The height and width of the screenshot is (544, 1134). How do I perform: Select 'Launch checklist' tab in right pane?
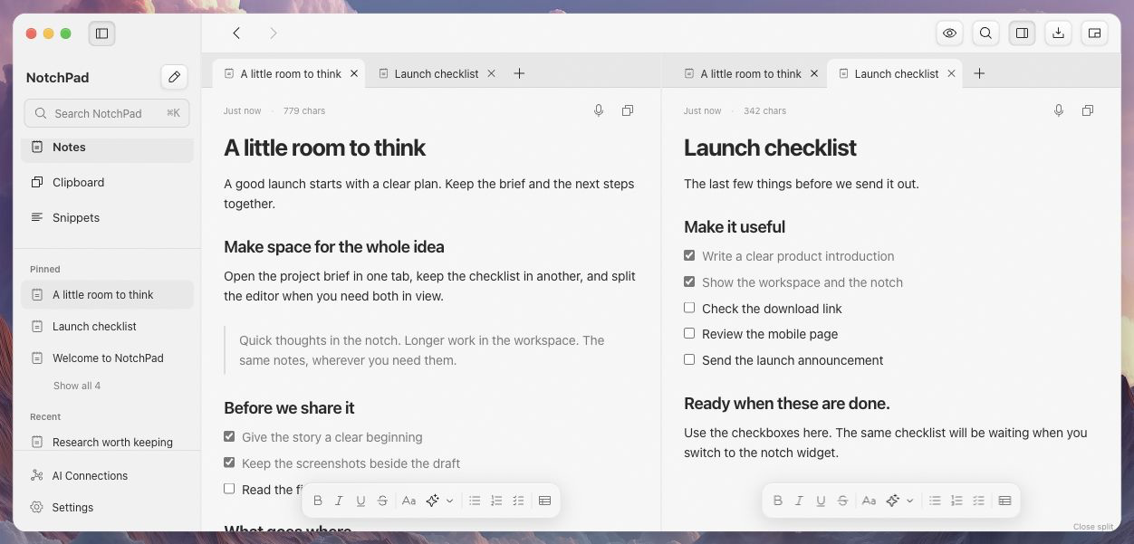pyautogui.click(x=896, y=73)
